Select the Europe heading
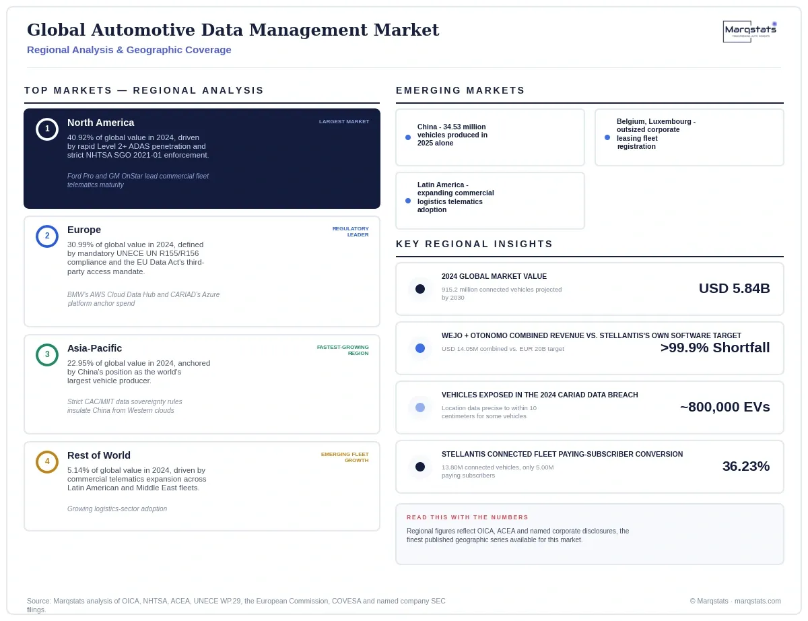The height and width of the screenshot is (621, 808). [84, 230]
